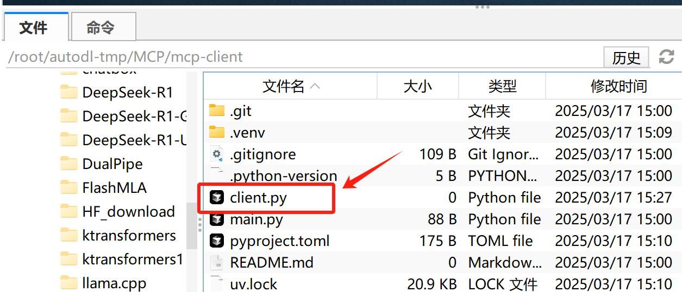Image resolution: width=682 pixels, height=292 pixels.
Task: Click the TOML file type cell
Action: pyautogui.click(x=500, y=241)
